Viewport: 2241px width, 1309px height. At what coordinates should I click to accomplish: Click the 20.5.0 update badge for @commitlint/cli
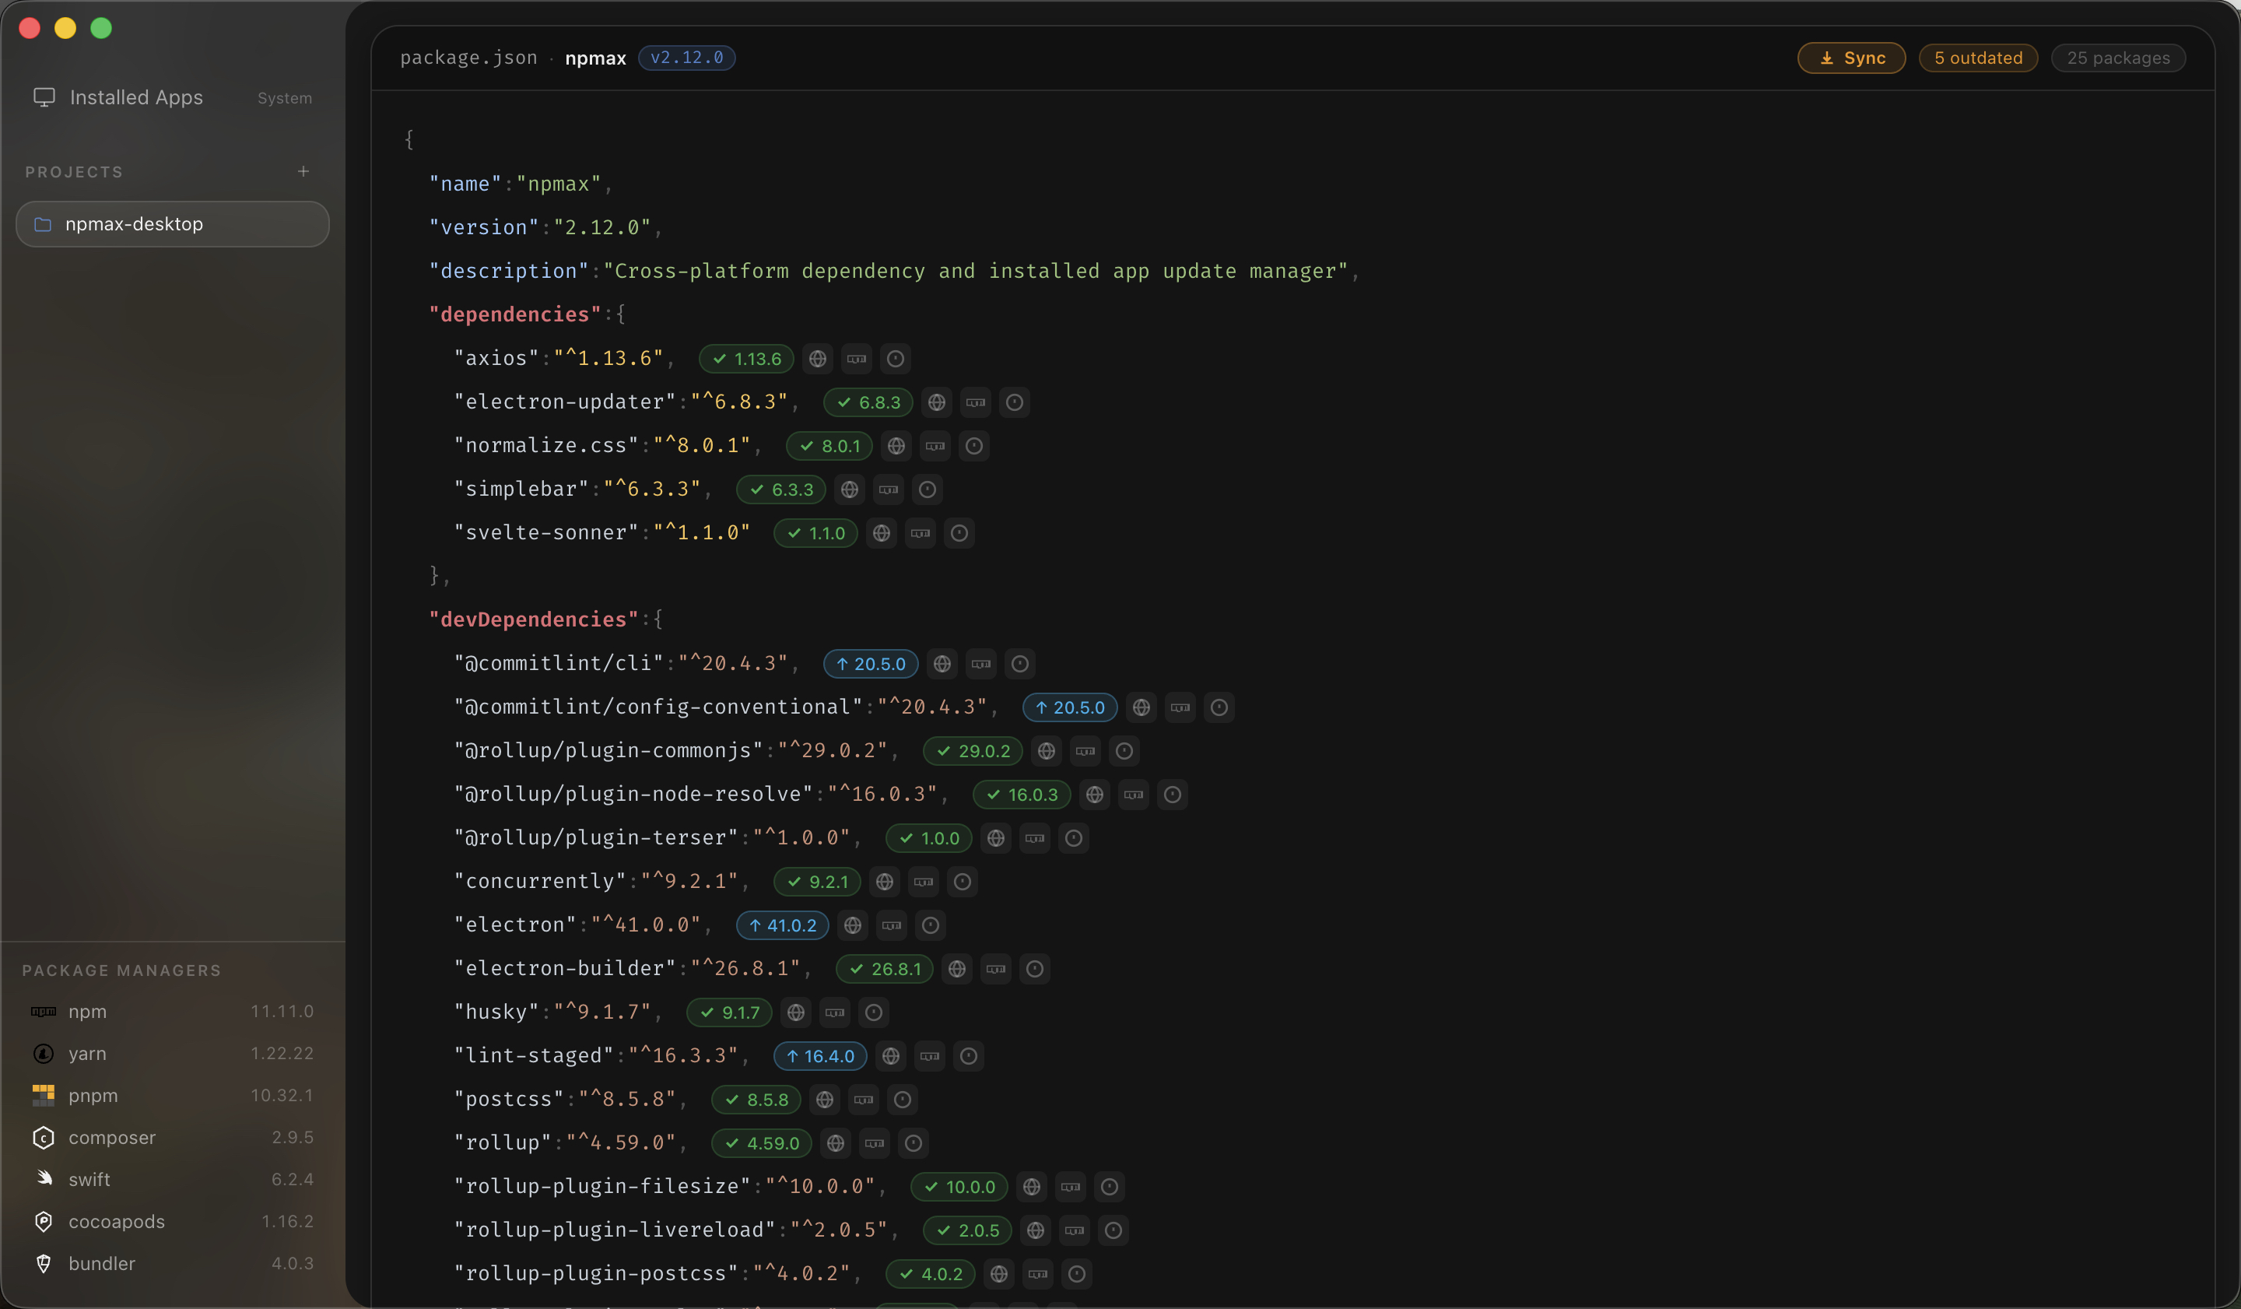coord(870,663)
